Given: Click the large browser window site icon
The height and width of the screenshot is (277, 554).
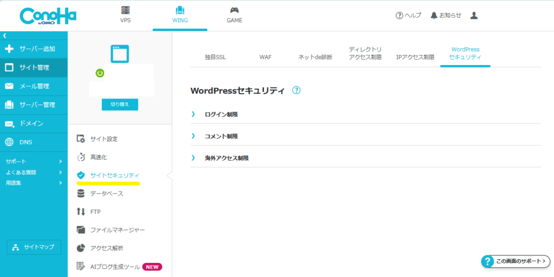Looking at the screenshot, I should (x=120, y=54).
